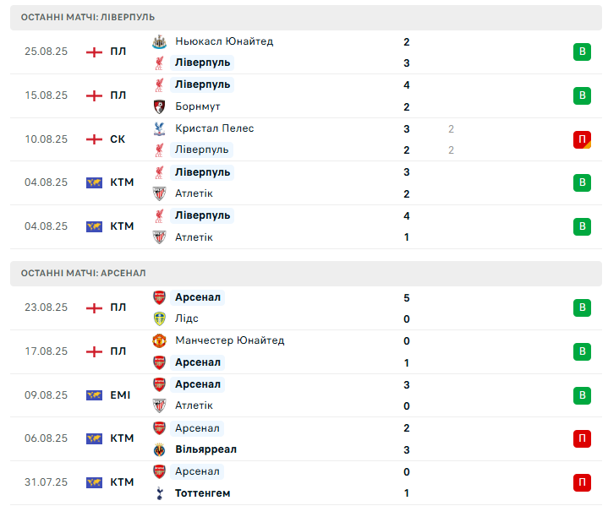Click the Bournemouth club crest icon
The image size is (608, 506).
(159, 106)
